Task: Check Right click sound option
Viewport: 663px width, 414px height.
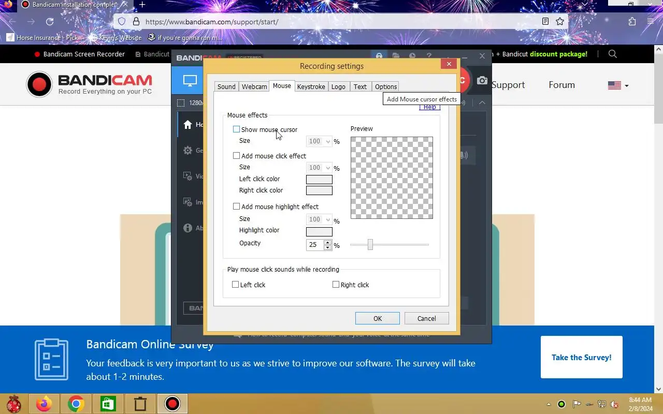Action: [x=336, y=285]
